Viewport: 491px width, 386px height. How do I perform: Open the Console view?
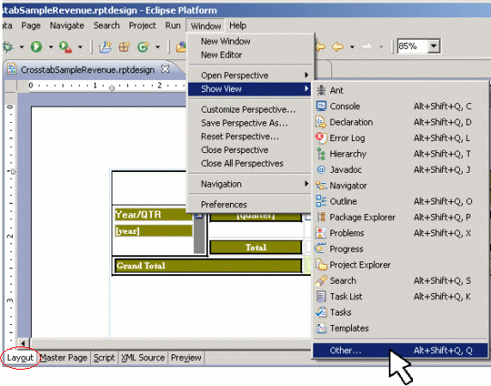click(400, 107)
